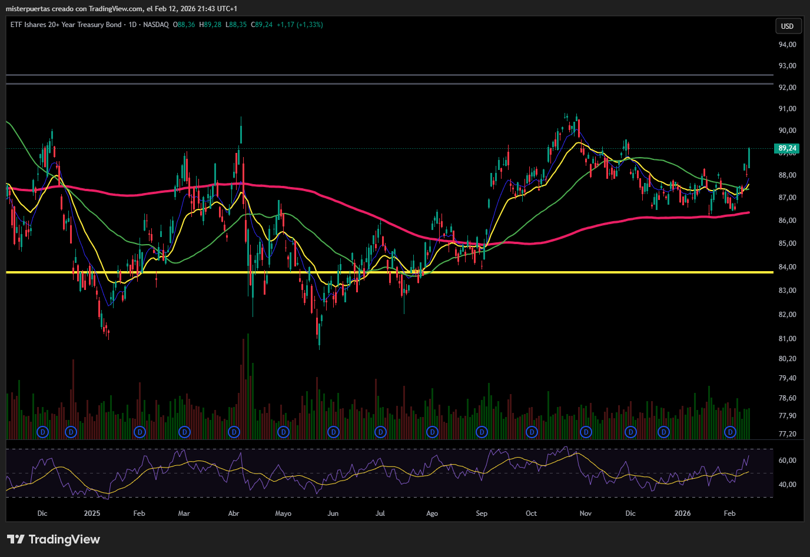Screen dimensions: 810x557
Task: Click the 77,90 volume axis label
Action: point(787,415)
